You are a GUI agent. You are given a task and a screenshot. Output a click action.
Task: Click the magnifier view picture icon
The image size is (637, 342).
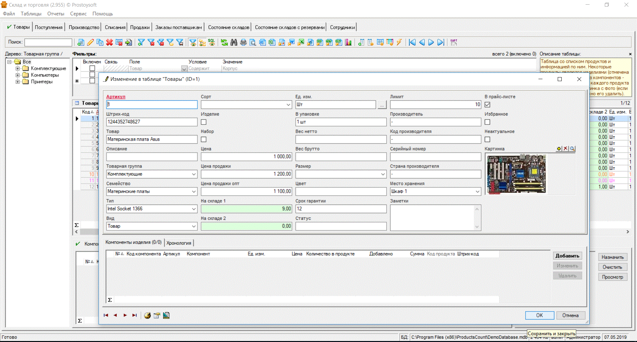click(572, 149)
